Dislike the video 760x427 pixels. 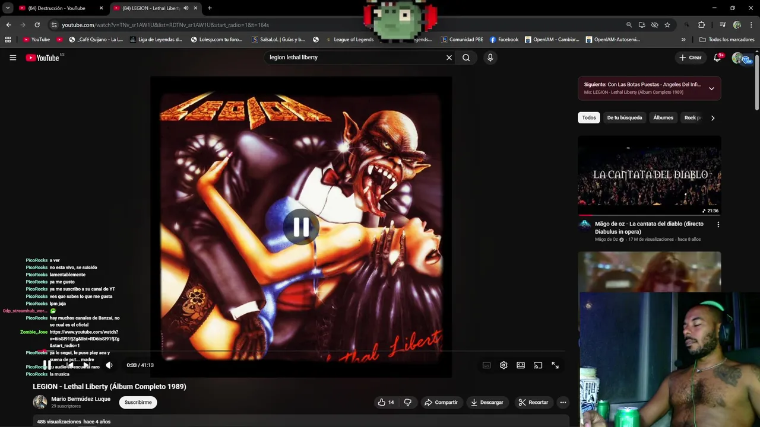click(407, 402)
